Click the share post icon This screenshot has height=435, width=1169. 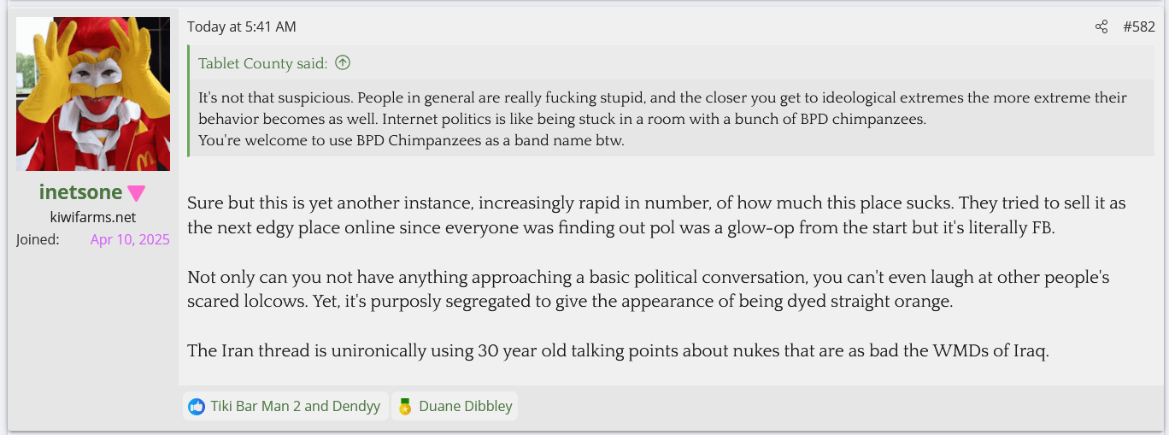[1101, 26]
